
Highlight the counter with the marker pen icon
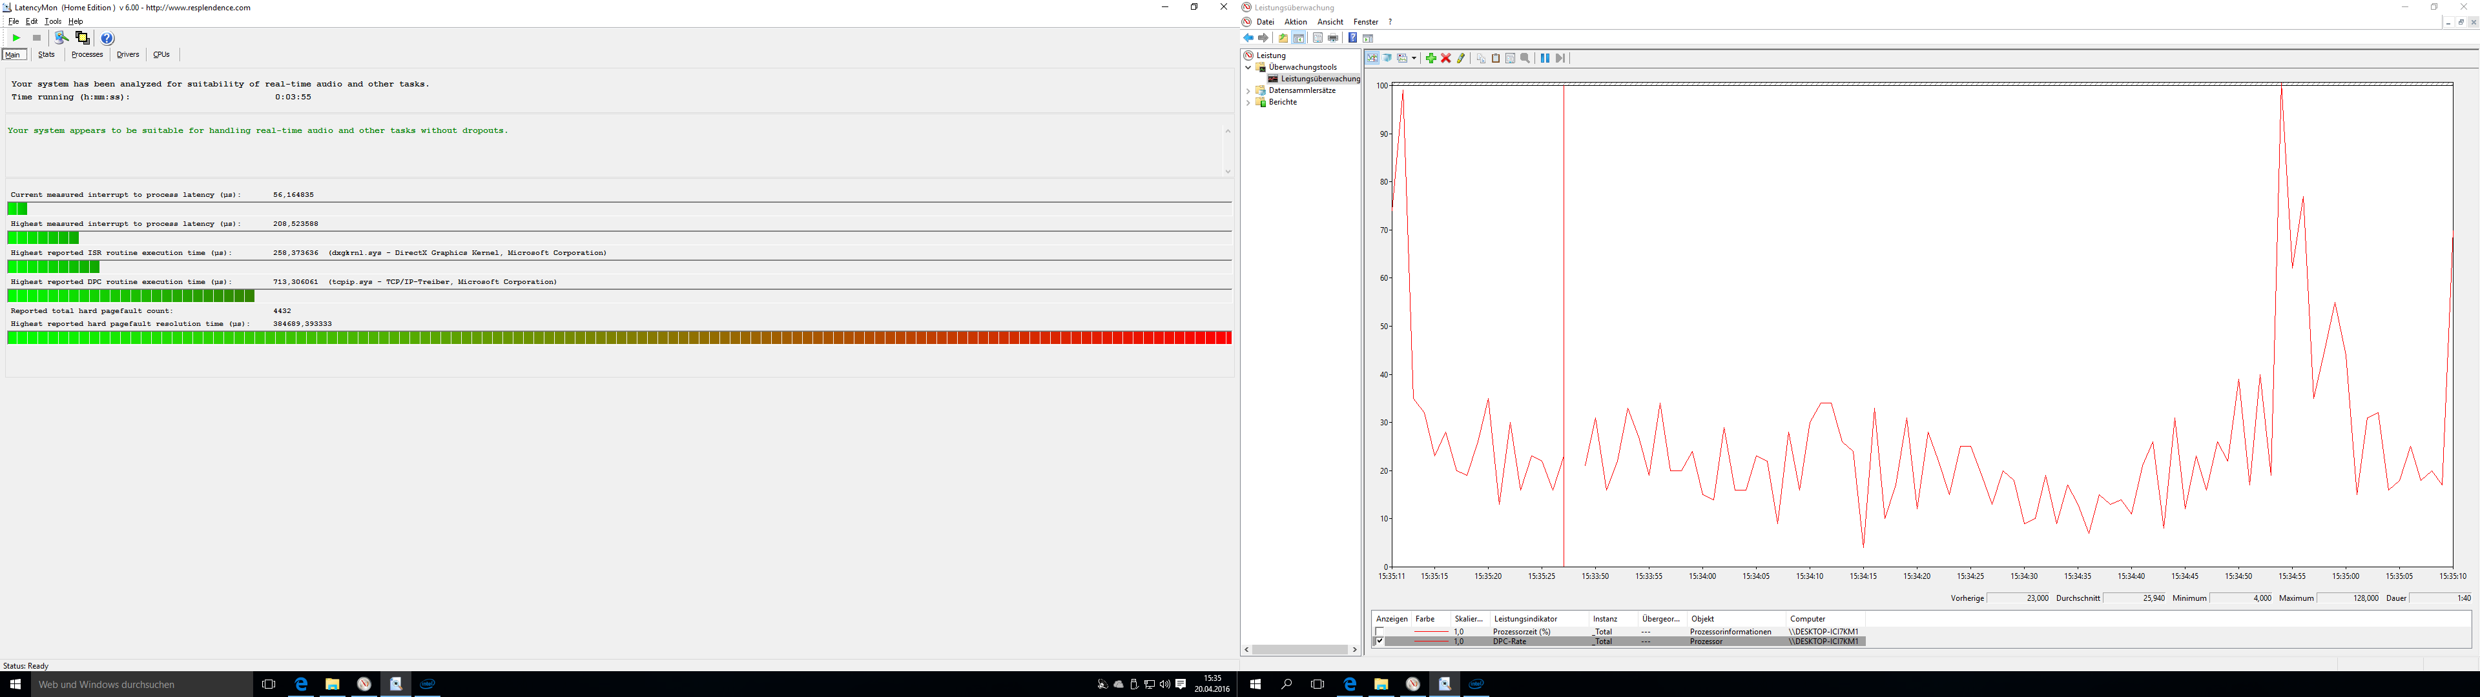[x=1460, y=59]
